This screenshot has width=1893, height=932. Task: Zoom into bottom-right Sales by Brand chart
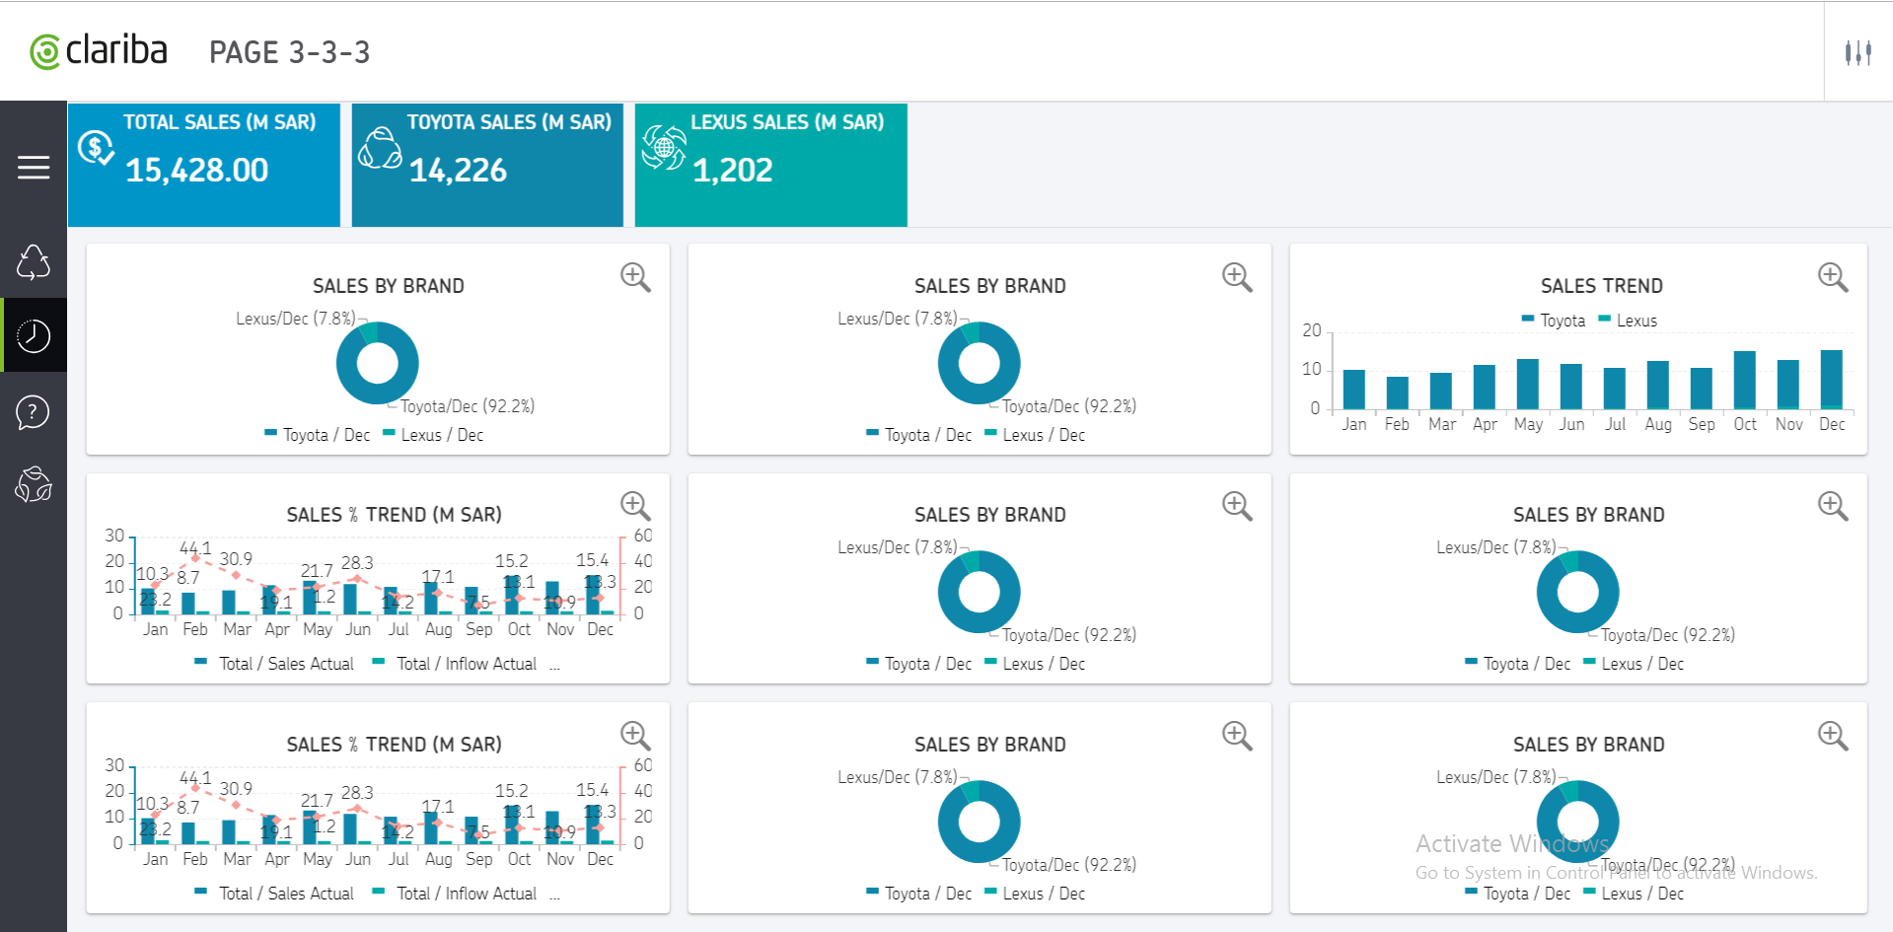click(x=1833, y=736)
